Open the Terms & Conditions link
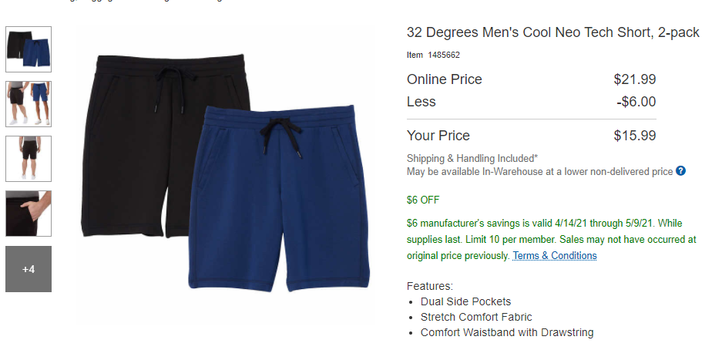 click(555, 256)
